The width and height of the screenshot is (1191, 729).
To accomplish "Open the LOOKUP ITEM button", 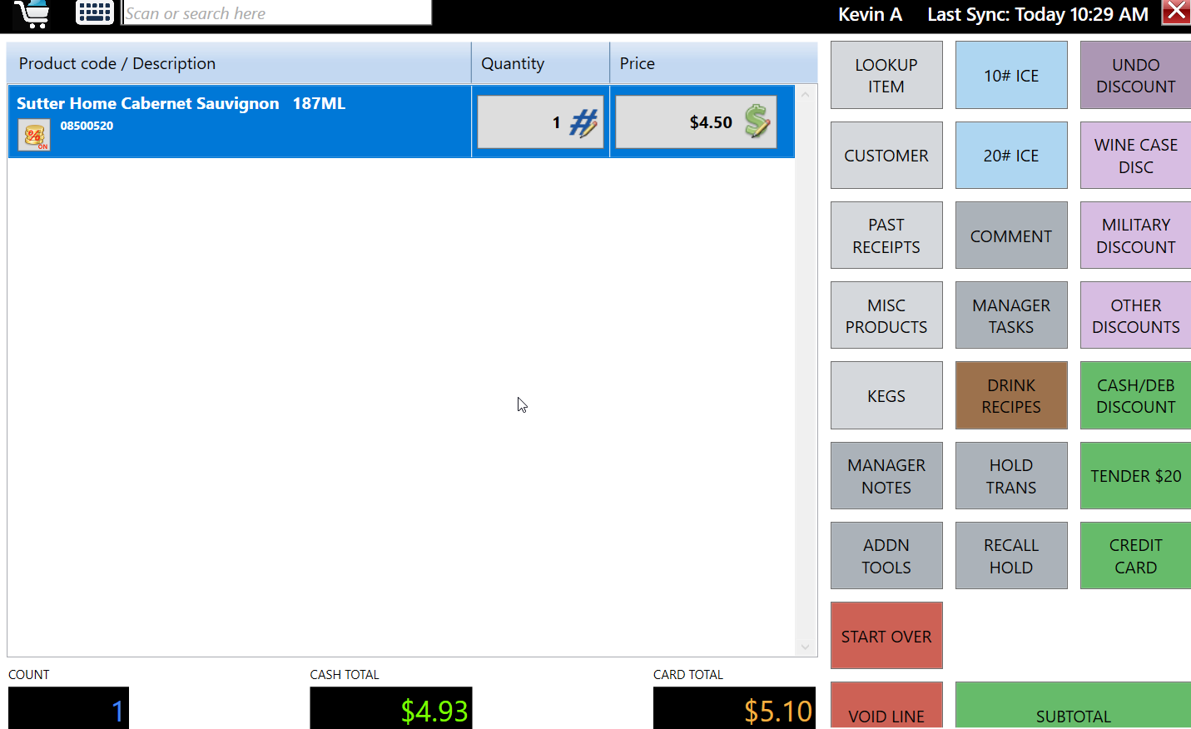I will (x=886, y=75).
